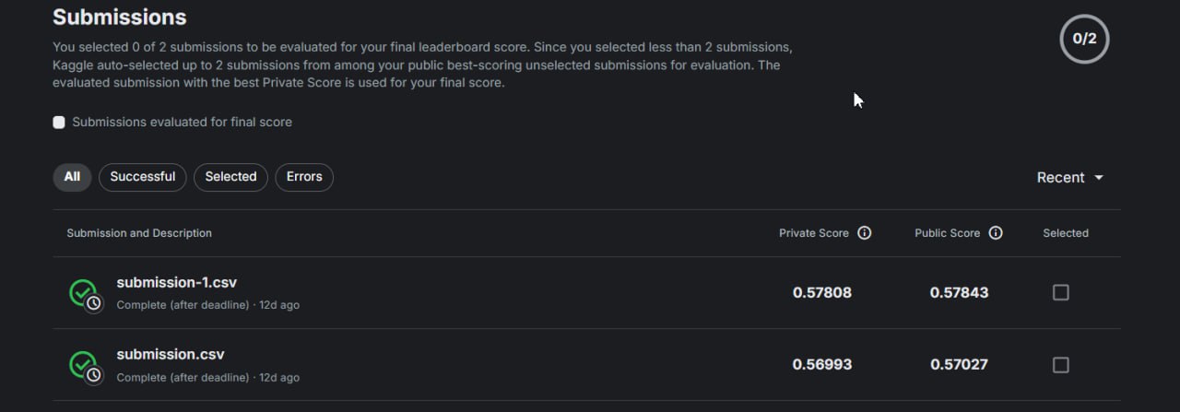
Task: Switch to the Successful filter tab
Action: (143, 177)
